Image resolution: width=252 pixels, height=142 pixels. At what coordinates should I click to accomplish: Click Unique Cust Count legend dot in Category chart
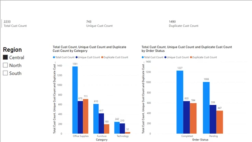pyautogui.click(x=77, y=57)
